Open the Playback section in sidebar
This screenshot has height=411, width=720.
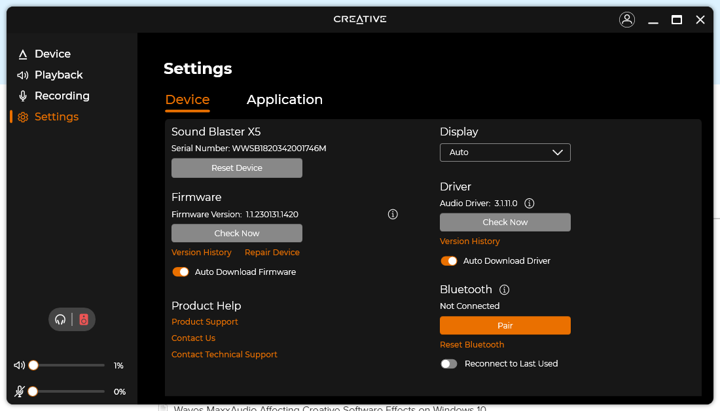click(59, 75)
